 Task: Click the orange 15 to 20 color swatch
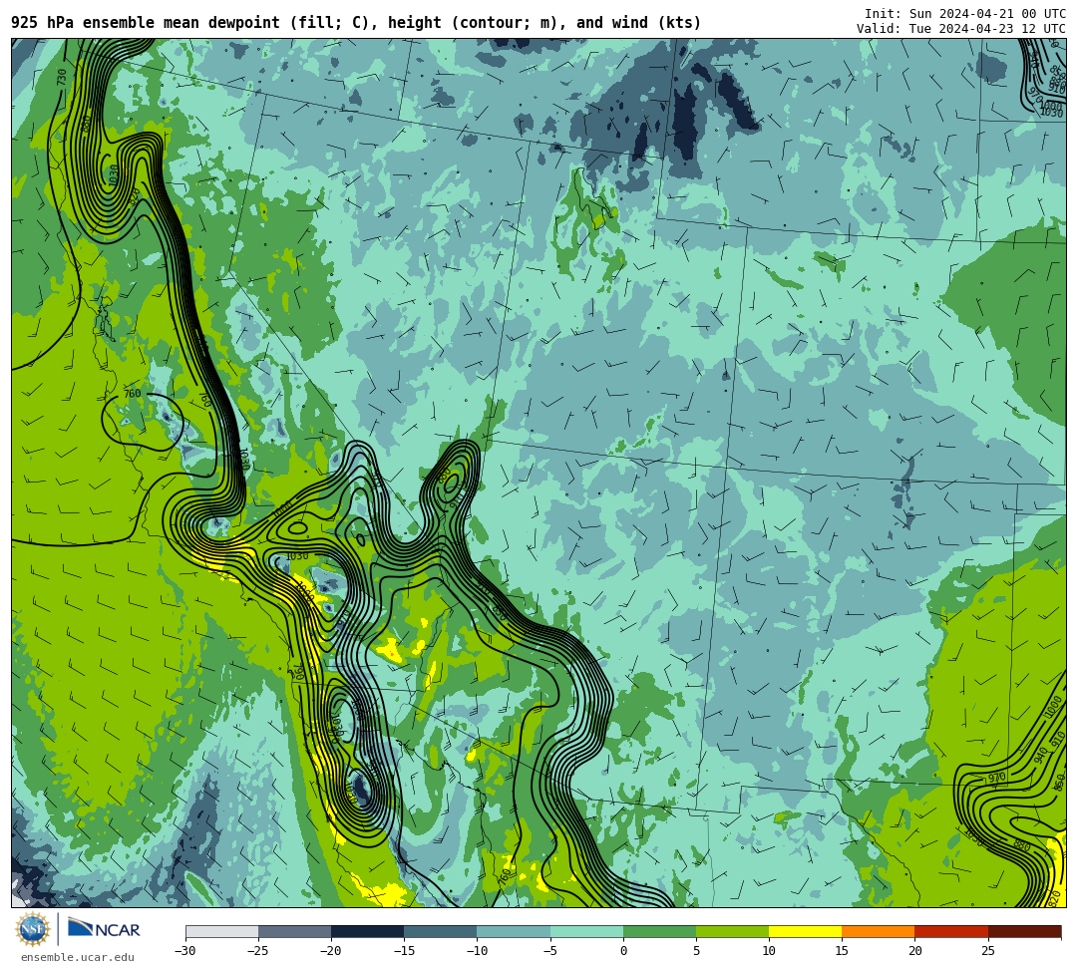pos(879,931)
